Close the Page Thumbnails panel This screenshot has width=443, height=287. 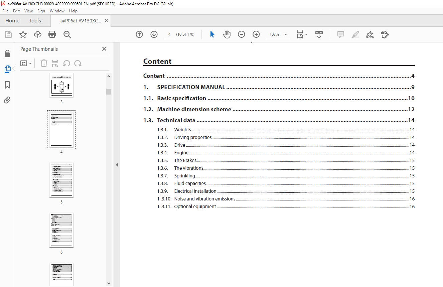104,49
